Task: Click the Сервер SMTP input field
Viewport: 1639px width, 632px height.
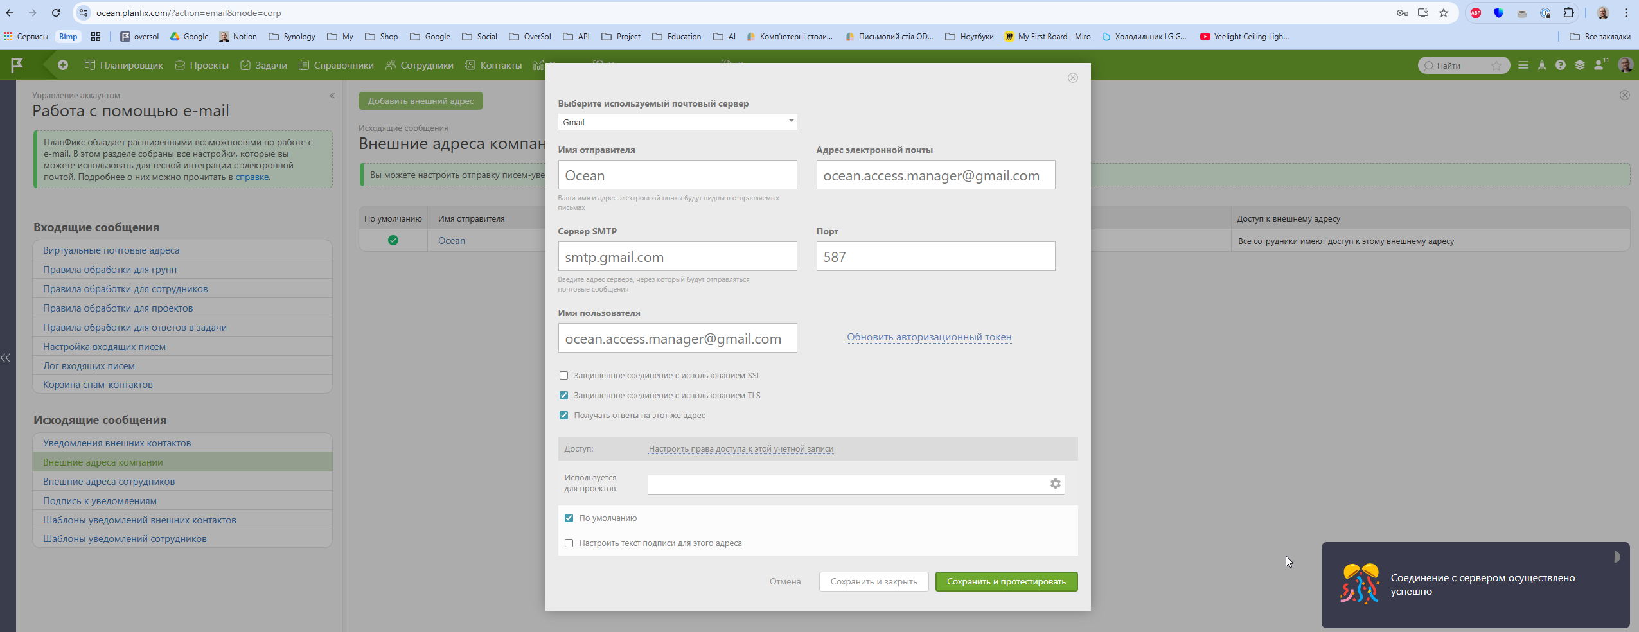Action: click(x=677, y=256)
